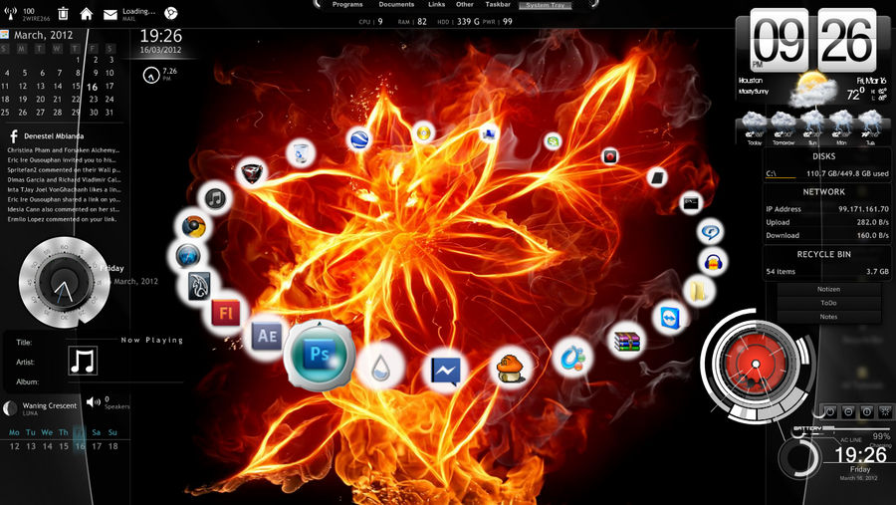Open the Recycle Bin dock icon
The height and width of the screenshot is (505, 896).
pos(301,152)
